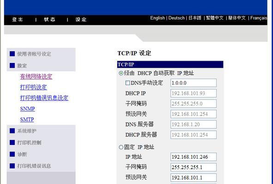Open the 有线网络设定 link

coord(36,76)
